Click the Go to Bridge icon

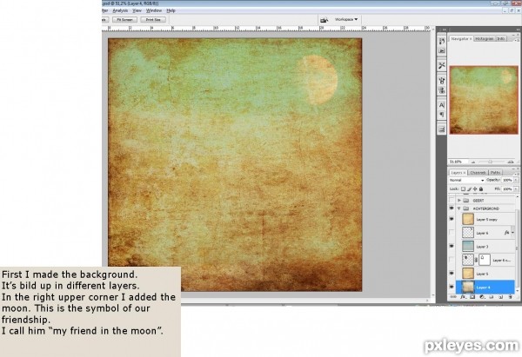(324, 20)
